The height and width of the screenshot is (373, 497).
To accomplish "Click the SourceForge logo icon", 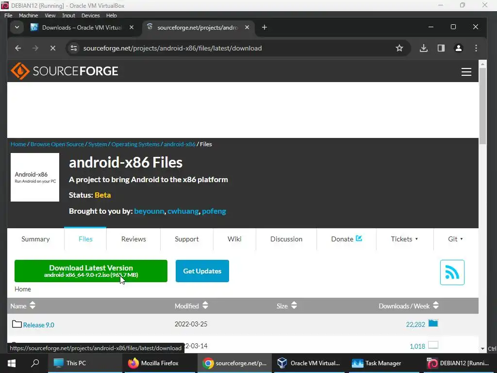I will [20, 71].
